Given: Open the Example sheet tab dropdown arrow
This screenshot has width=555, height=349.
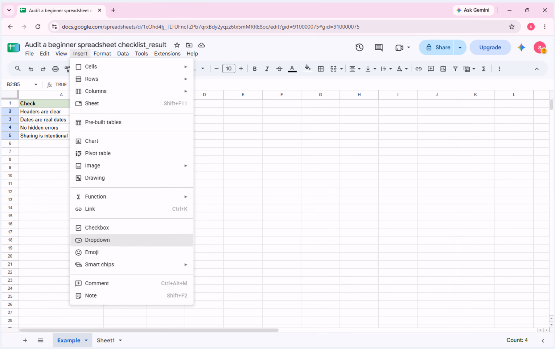Looking at the screenshot, I should [x=86, y=340].
